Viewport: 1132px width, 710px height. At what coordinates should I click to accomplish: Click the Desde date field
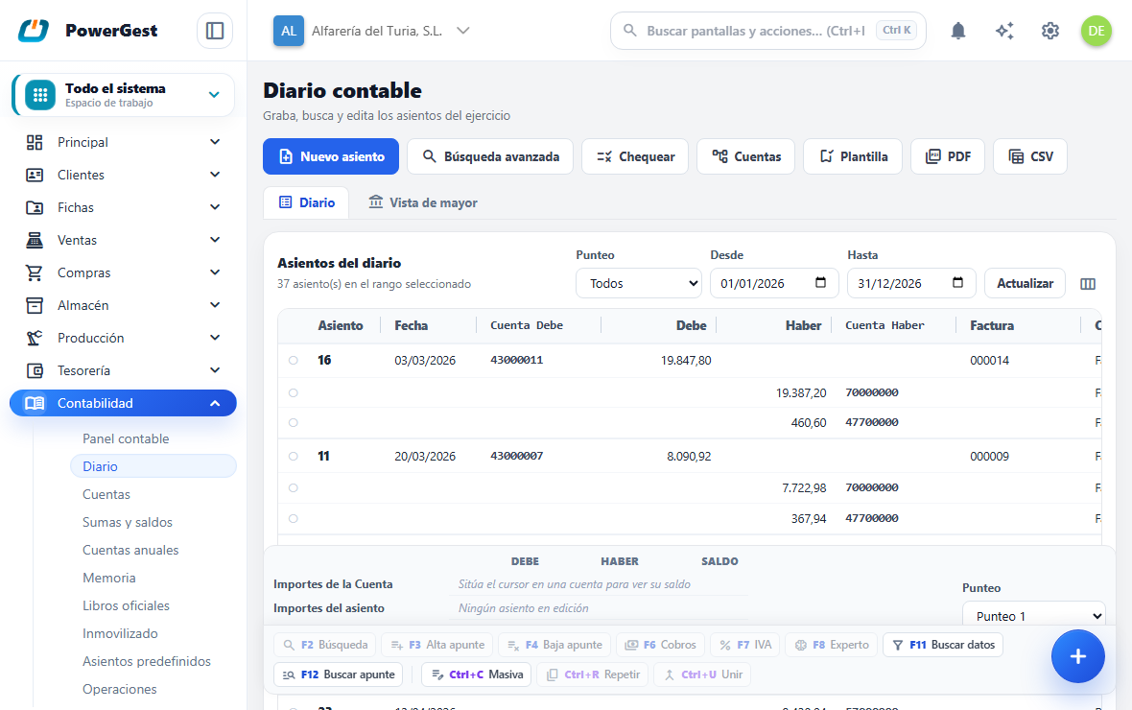(774, 283)
